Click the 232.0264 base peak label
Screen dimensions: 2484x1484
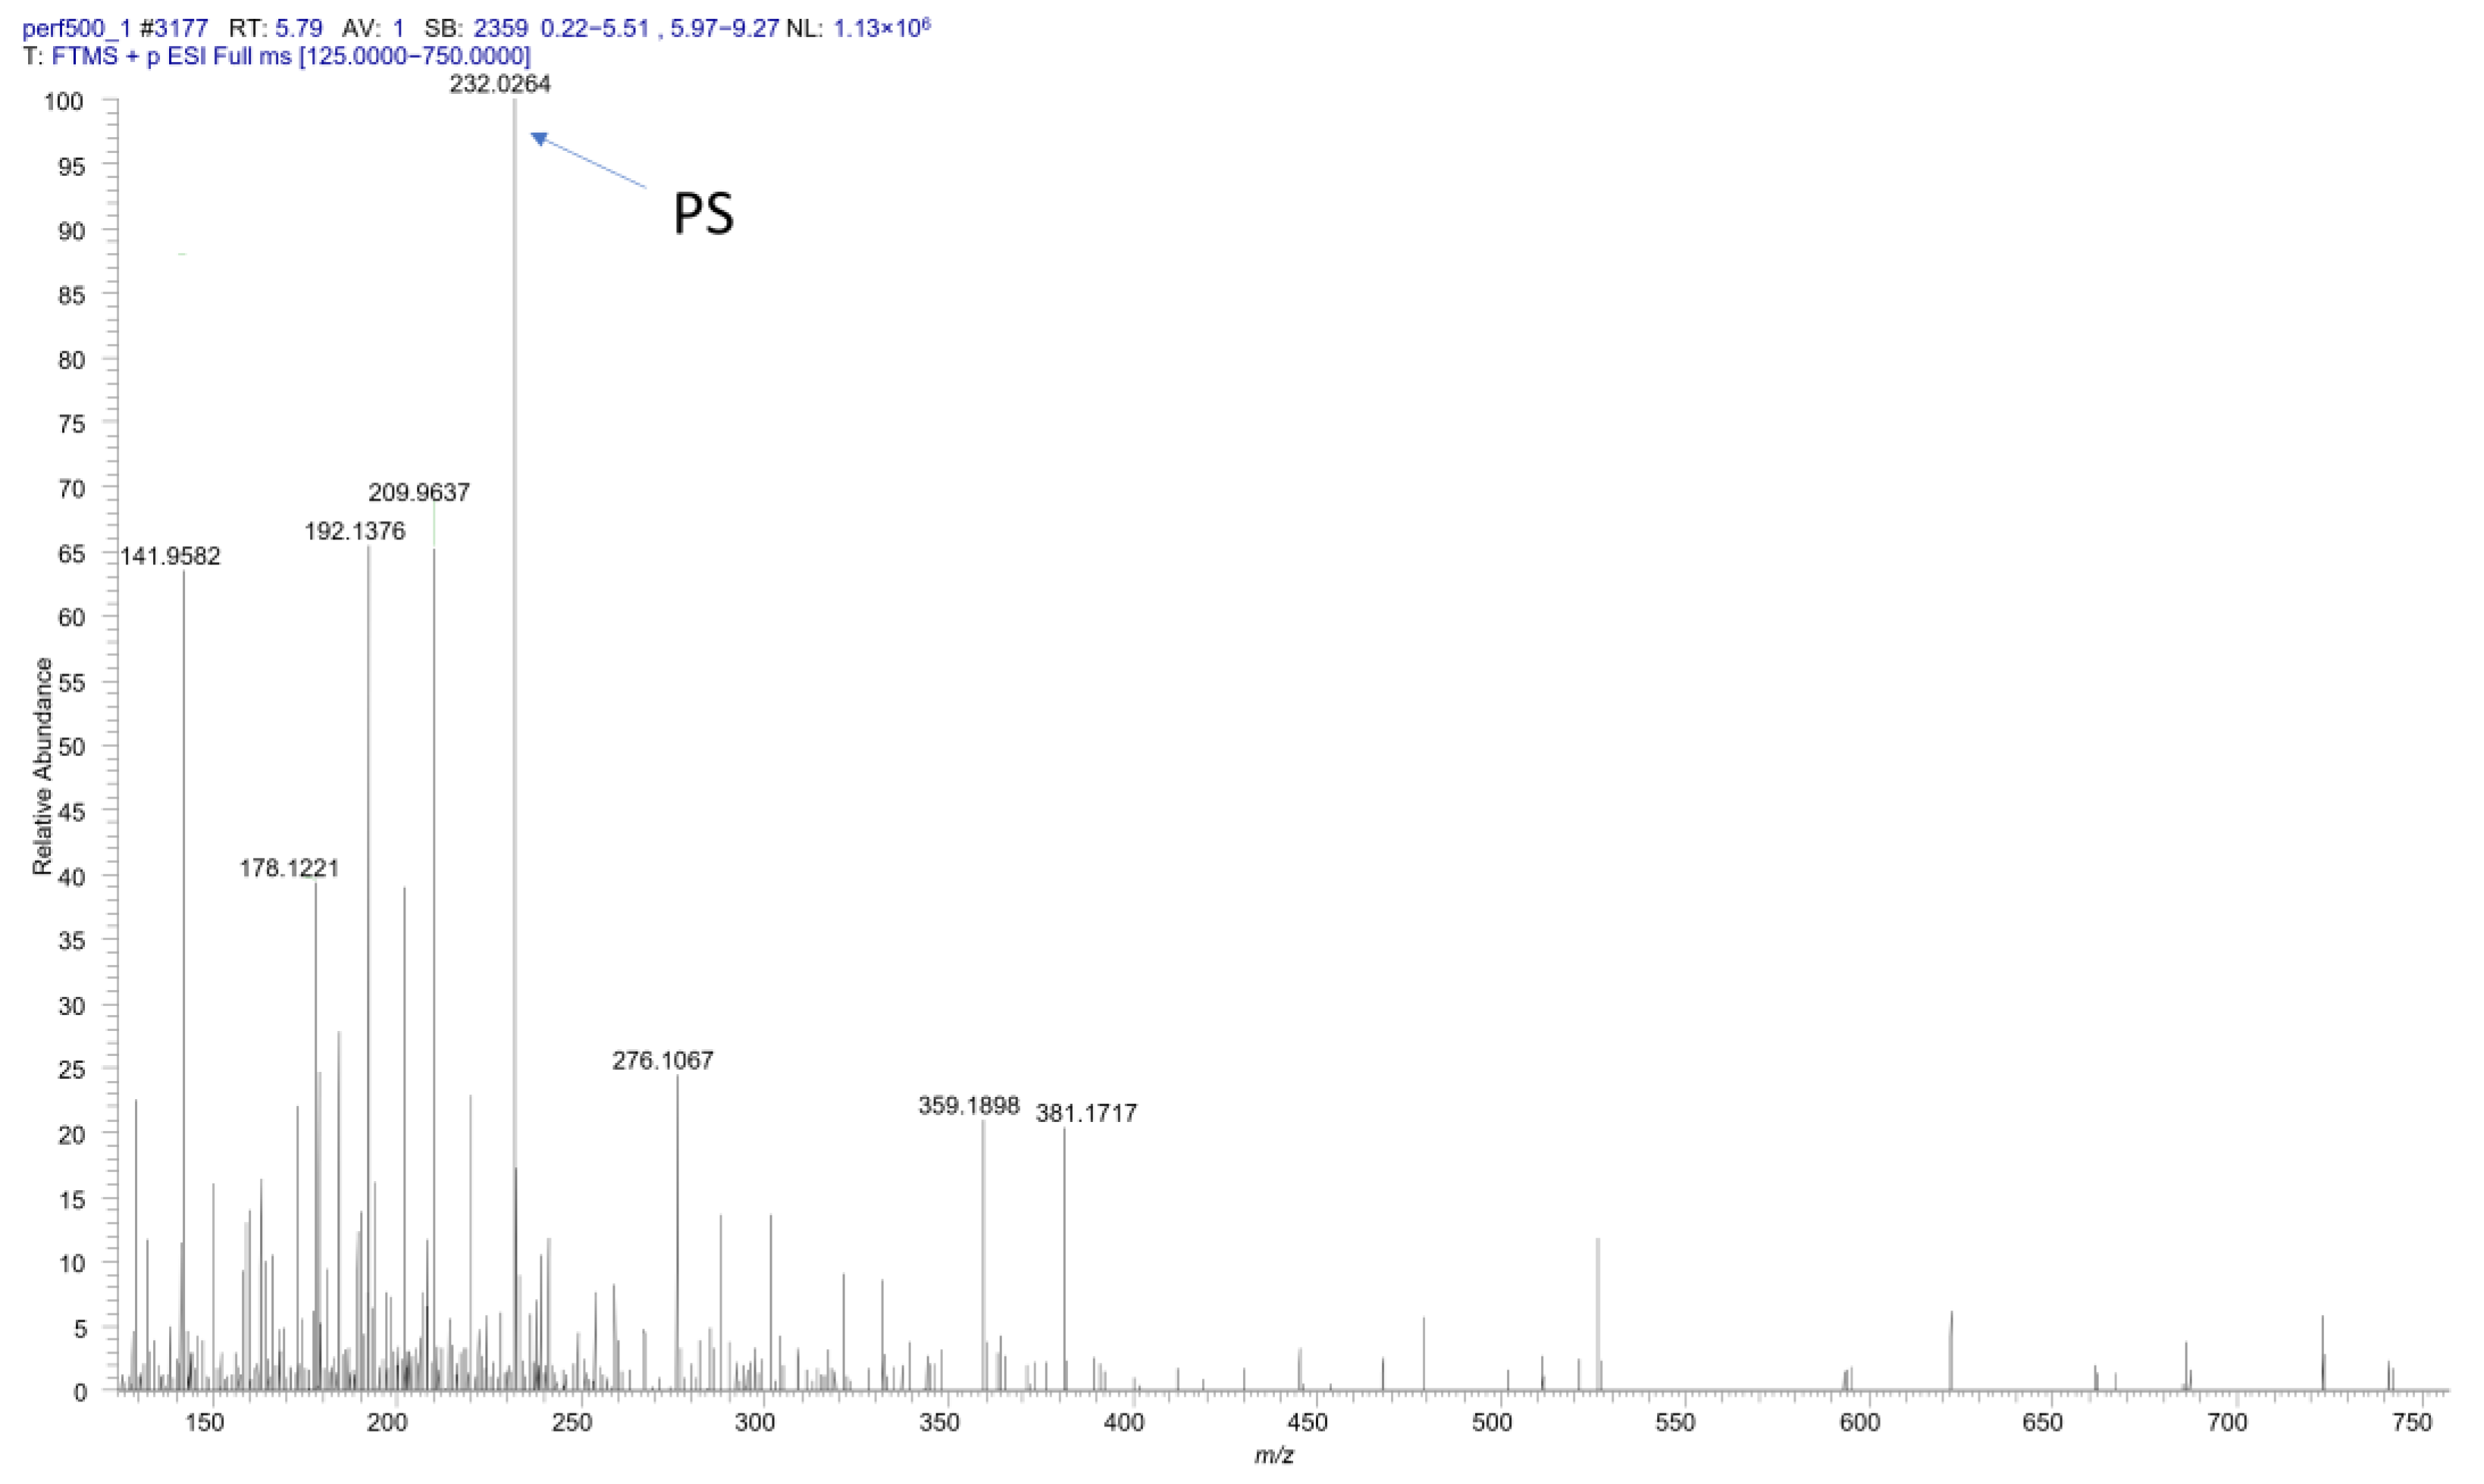tap(500, 84)
